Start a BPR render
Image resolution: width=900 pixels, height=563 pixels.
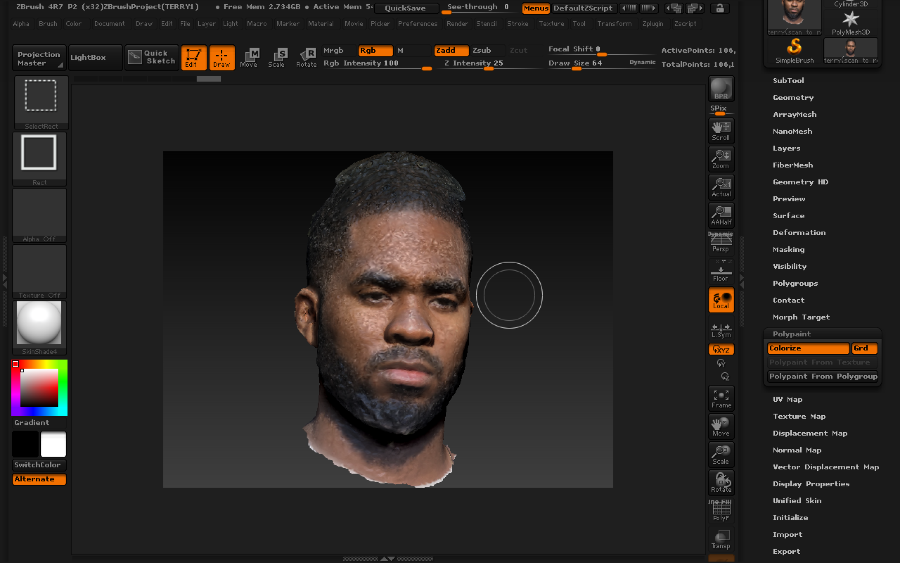tap(721, 88)
